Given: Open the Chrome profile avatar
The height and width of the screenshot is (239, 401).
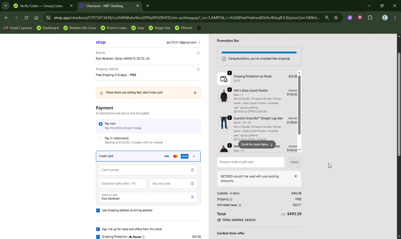Looking at the screenshot, I should 385,18.
